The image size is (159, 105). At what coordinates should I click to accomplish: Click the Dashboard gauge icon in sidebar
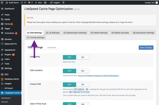click(x=2, y=9)
